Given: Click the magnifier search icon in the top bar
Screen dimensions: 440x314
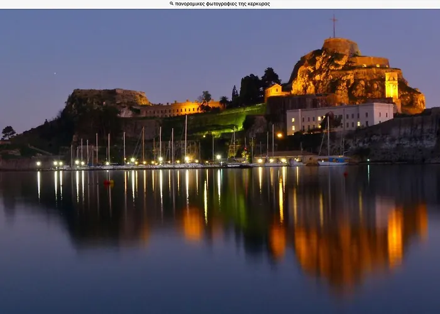Looking at the screenshot, I should (172, 4).
